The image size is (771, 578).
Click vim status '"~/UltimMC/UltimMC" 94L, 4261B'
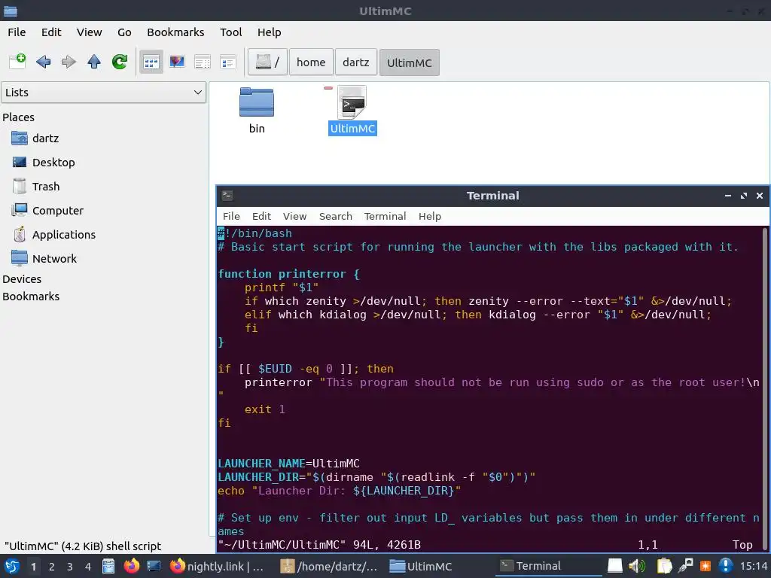319,545
